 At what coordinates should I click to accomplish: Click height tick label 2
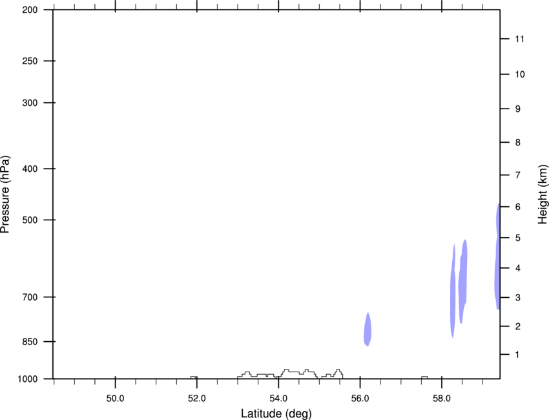tap(518, 326)
